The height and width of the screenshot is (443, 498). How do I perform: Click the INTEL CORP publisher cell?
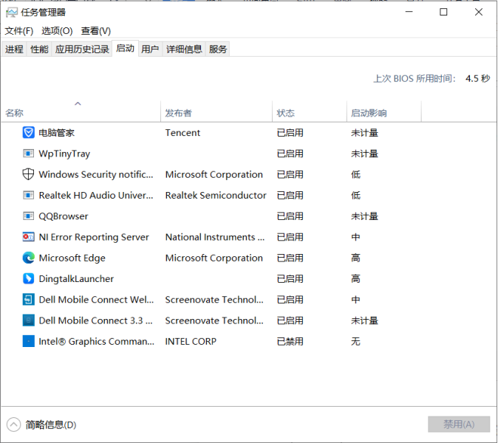pyautogui.click(x=191, y=341)
